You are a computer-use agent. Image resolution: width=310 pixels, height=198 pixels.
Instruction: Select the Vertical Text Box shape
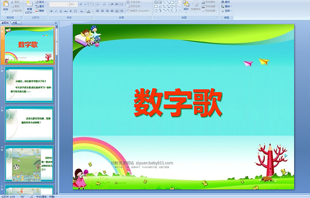pos(160,2)
